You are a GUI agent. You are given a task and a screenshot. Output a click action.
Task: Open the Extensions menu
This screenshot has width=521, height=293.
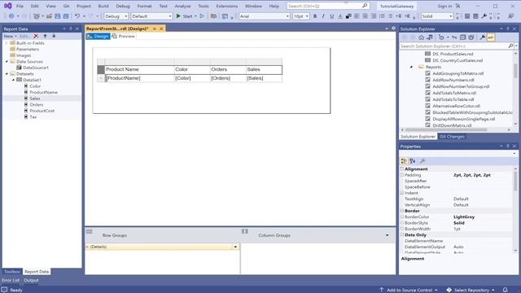tap(227, 6)
